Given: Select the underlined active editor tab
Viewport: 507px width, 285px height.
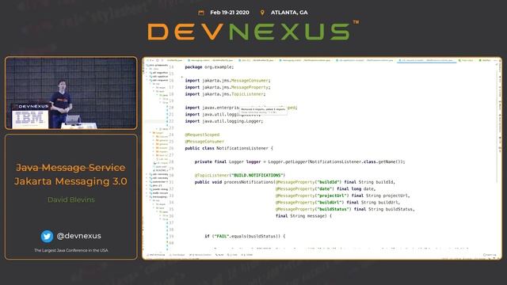Looking at the screenshot, I should click(426, 60).
